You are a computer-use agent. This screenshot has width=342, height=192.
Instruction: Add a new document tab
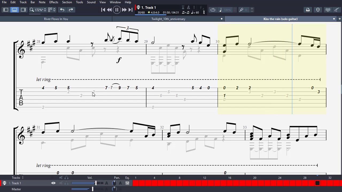click(x=340, y=19)
